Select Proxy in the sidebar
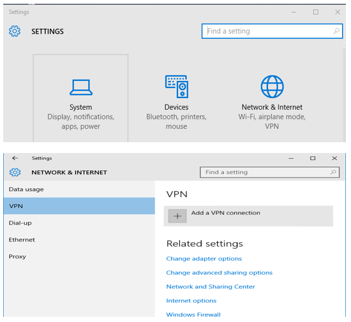 79,256
